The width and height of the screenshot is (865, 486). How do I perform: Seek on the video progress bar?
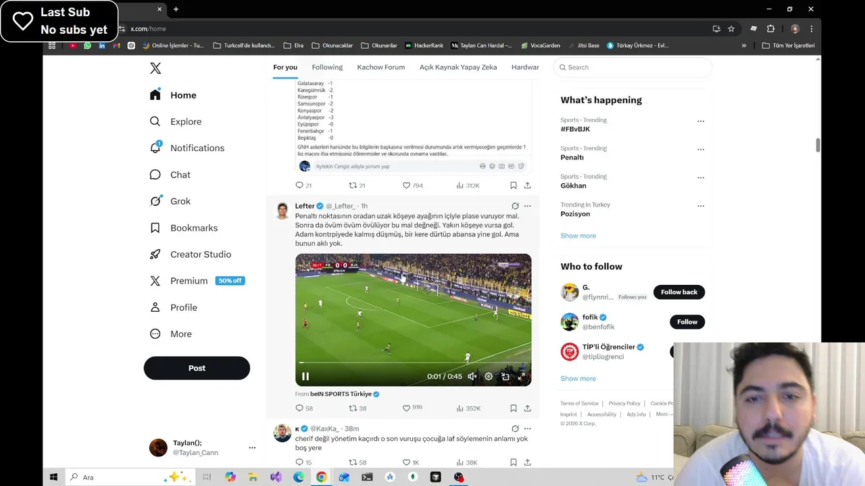coord(414,363)
